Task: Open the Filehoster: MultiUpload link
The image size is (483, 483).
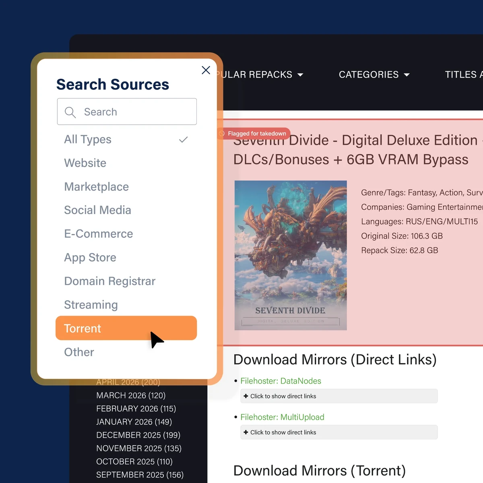Action: pos(282,417)
